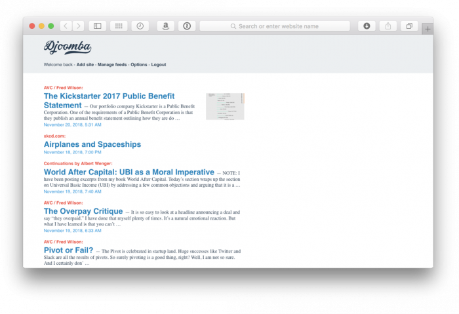Screen dimensions: 459x314
Task: Open the Top Sites grid icon
Action: click(x=119, y=26)
